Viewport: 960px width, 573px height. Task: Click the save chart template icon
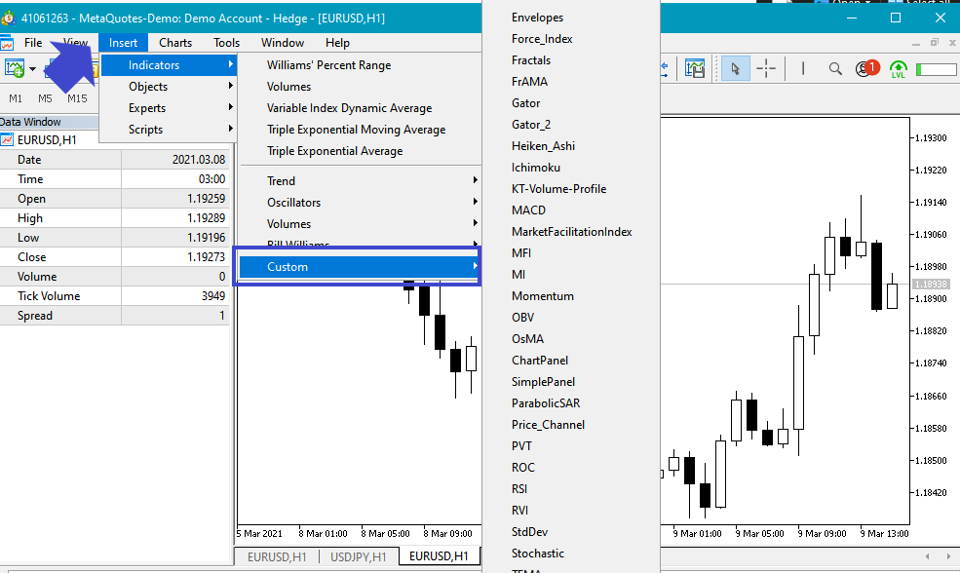(x=695, y=68)
